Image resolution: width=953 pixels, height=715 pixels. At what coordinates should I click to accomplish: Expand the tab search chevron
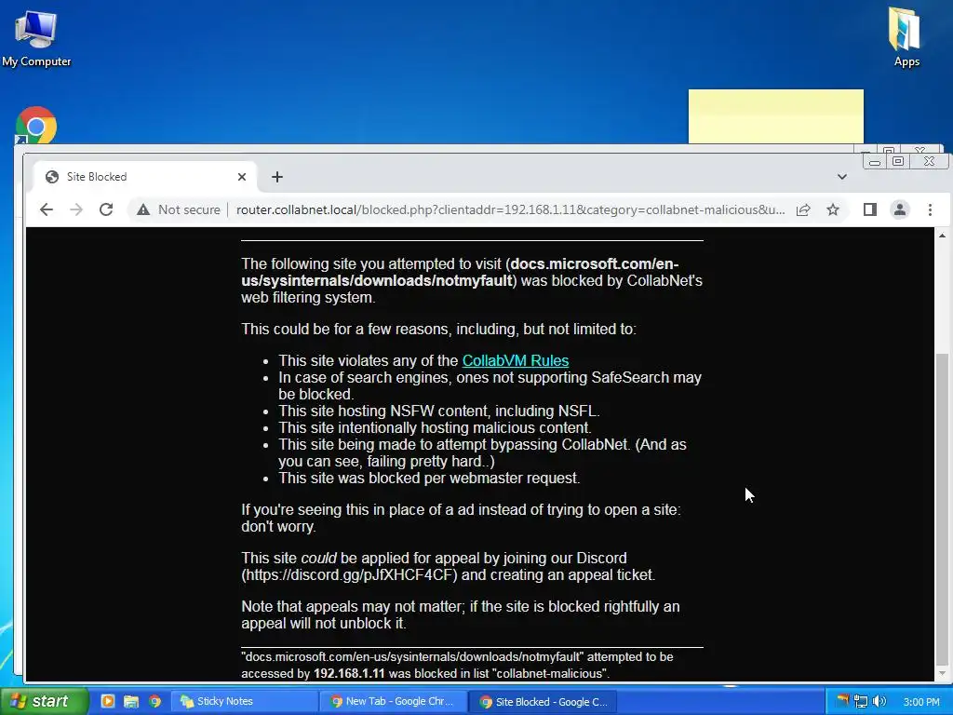(841, 177)
